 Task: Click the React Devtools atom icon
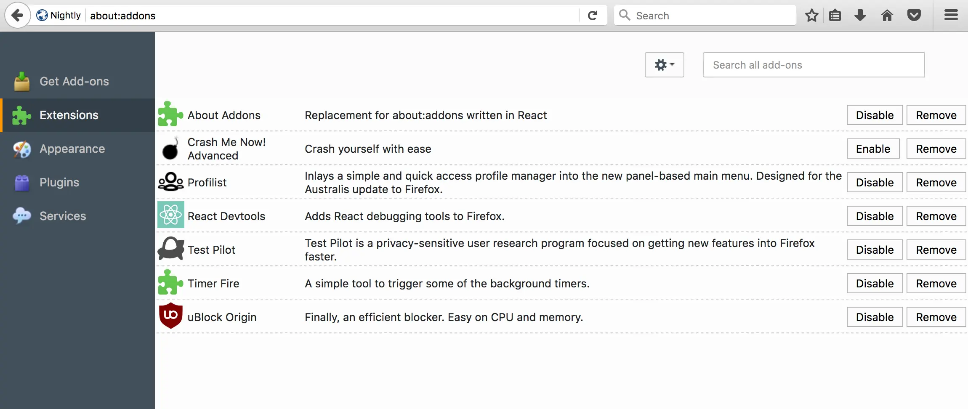click(170, 215)
